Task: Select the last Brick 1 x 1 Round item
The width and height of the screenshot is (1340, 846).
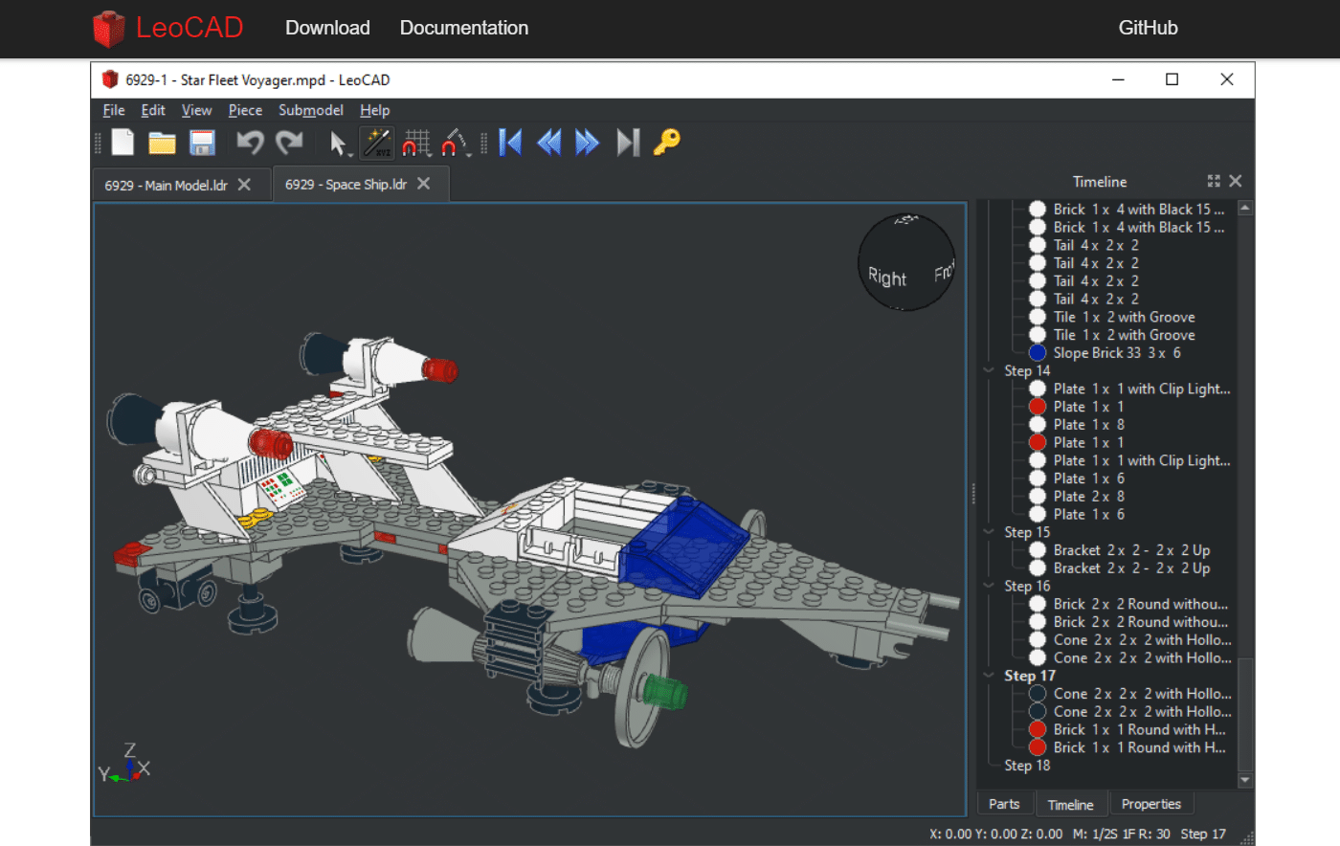Action: pyautogui.click(x=1139, y=747)
